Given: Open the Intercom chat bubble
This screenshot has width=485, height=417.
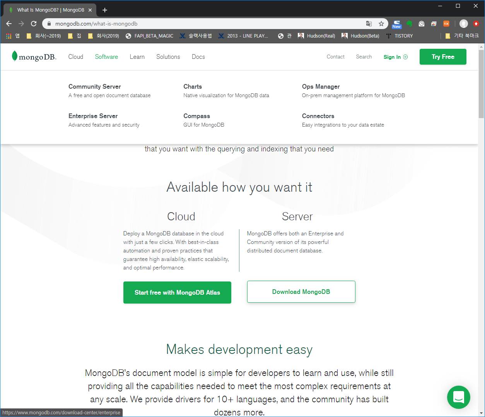Looking at the screenshot, I should 459,397.
